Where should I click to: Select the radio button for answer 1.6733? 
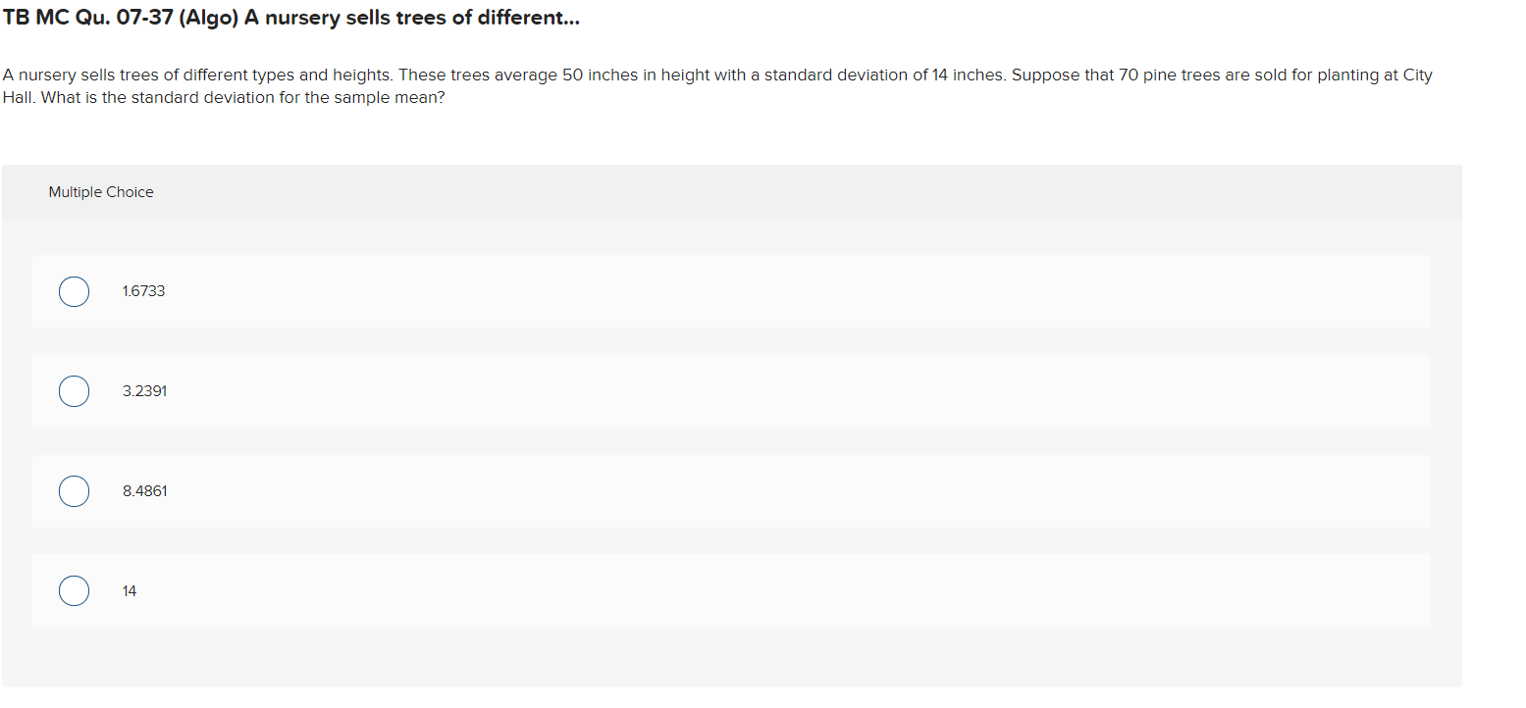point(74,291)
